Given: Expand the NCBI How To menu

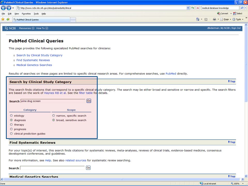Looking at the screenshot, I should [42, 28].
